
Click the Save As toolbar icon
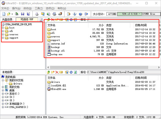pos(28,14)
